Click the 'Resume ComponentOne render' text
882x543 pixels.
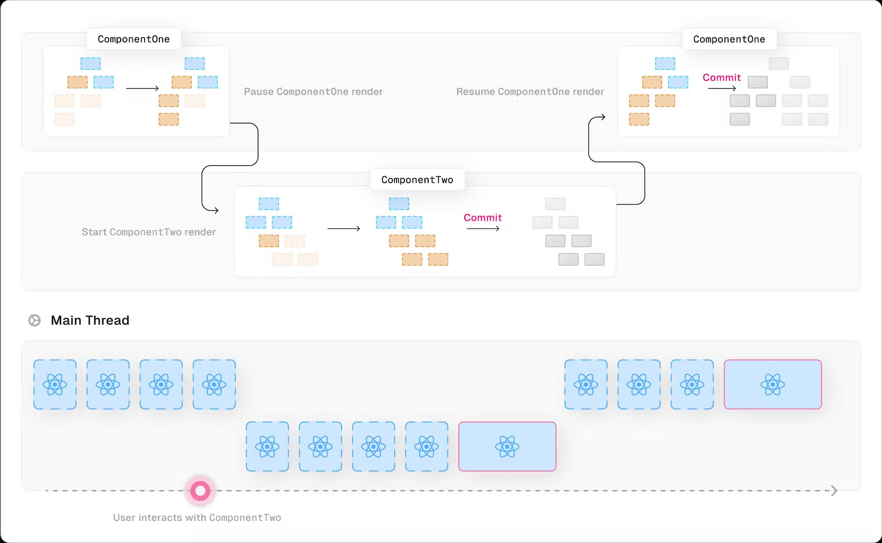530,92
